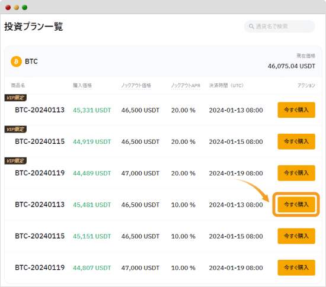Click 46,500 USDT in the 45,151 USDT row
The width and height of the screenshot is (326, 287).
pos(140,236)
